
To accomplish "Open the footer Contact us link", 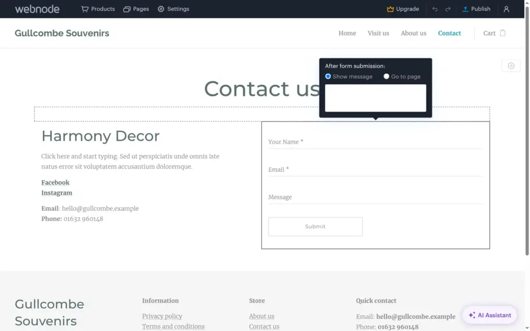I will (264, 327).
